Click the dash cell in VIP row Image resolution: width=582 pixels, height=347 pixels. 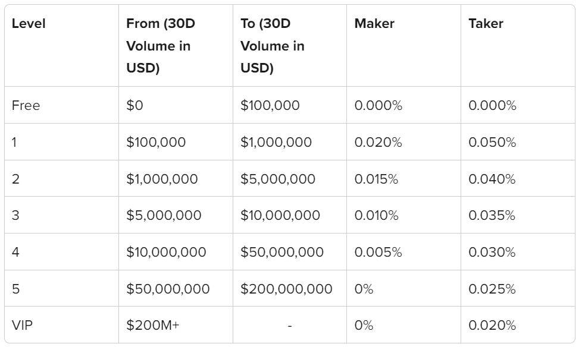pos(290,326)
